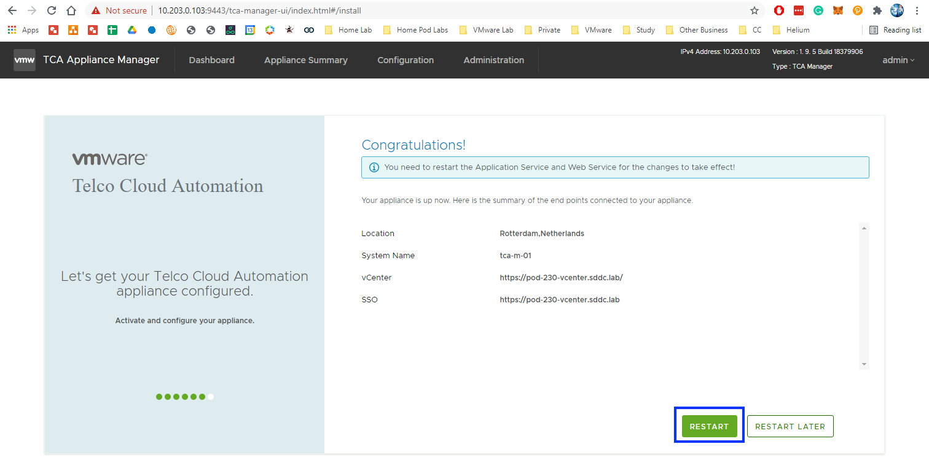Open the Extensions puzzle piece icon
The image size is (929, 463).
point(877,10)
